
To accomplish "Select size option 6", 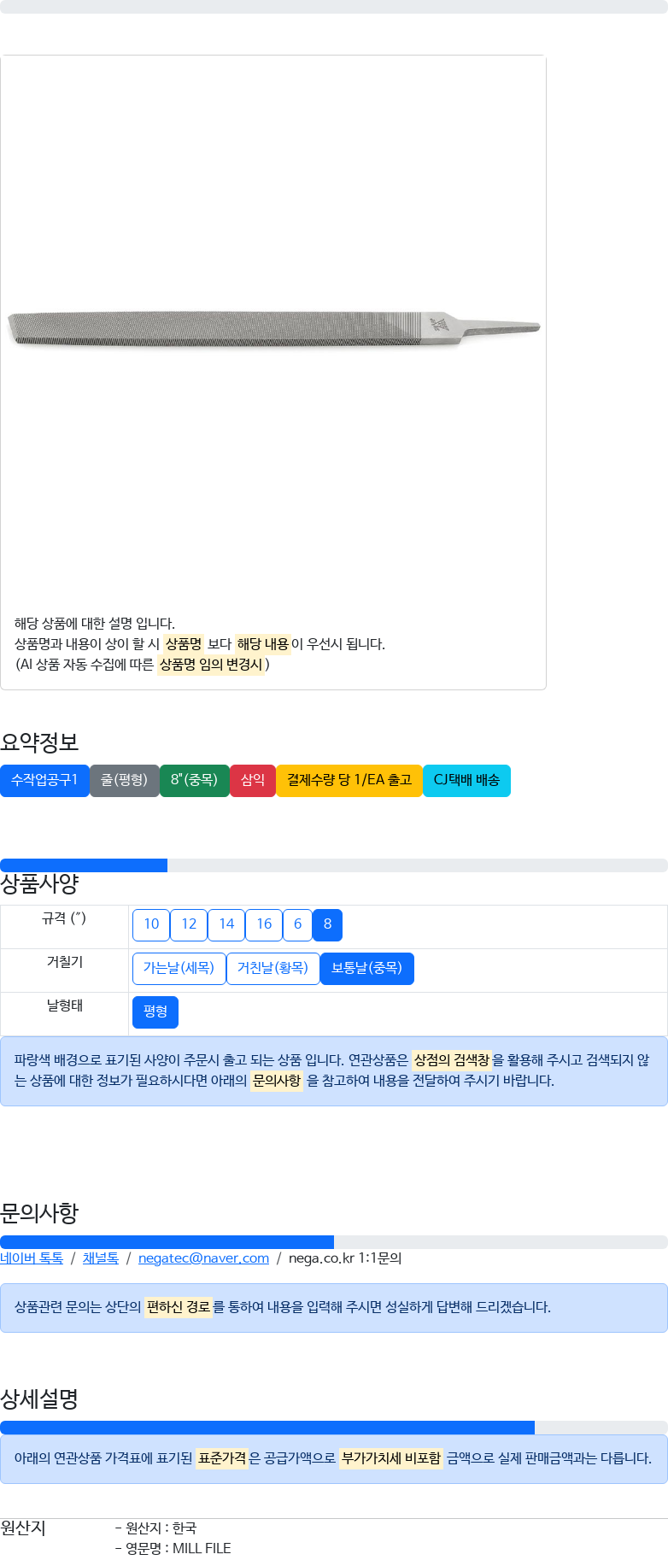I will 297,924.
